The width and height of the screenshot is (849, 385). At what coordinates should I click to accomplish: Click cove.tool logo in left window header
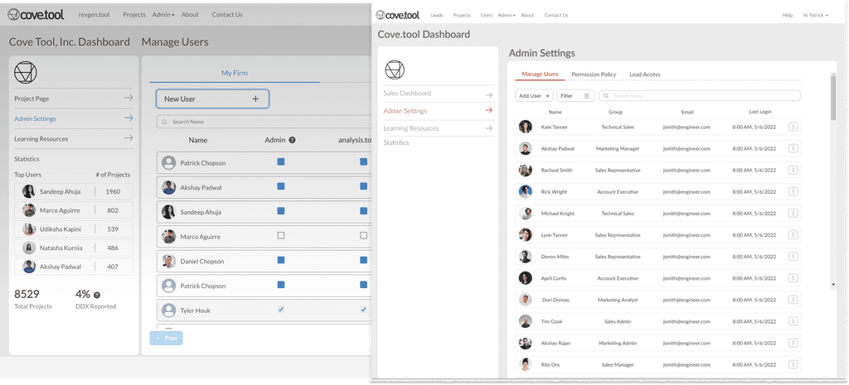(x=36, y=15)
